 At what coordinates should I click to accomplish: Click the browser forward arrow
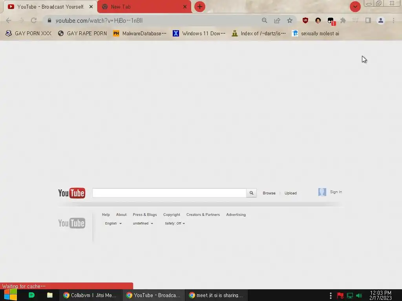click(21, 20)
